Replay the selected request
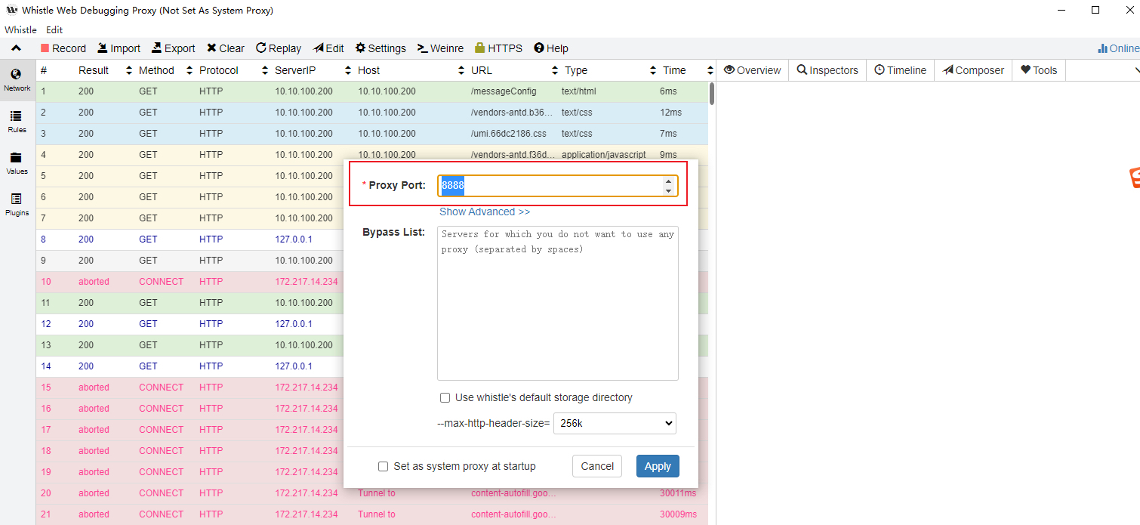 (278, 48)
